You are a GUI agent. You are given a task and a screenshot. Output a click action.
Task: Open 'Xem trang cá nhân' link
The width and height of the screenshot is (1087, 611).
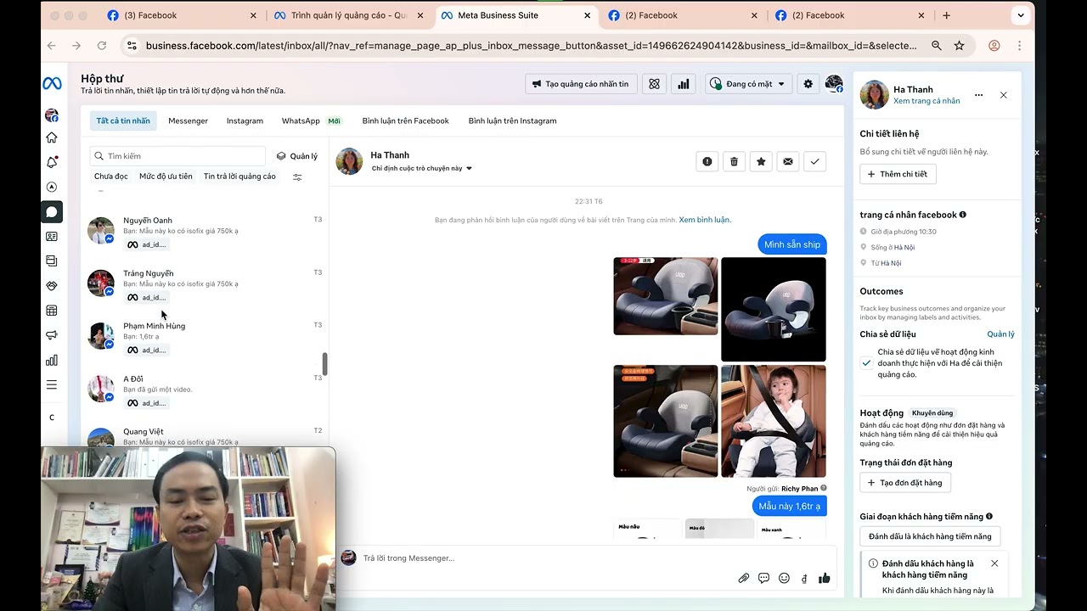[x=926, y=101]
